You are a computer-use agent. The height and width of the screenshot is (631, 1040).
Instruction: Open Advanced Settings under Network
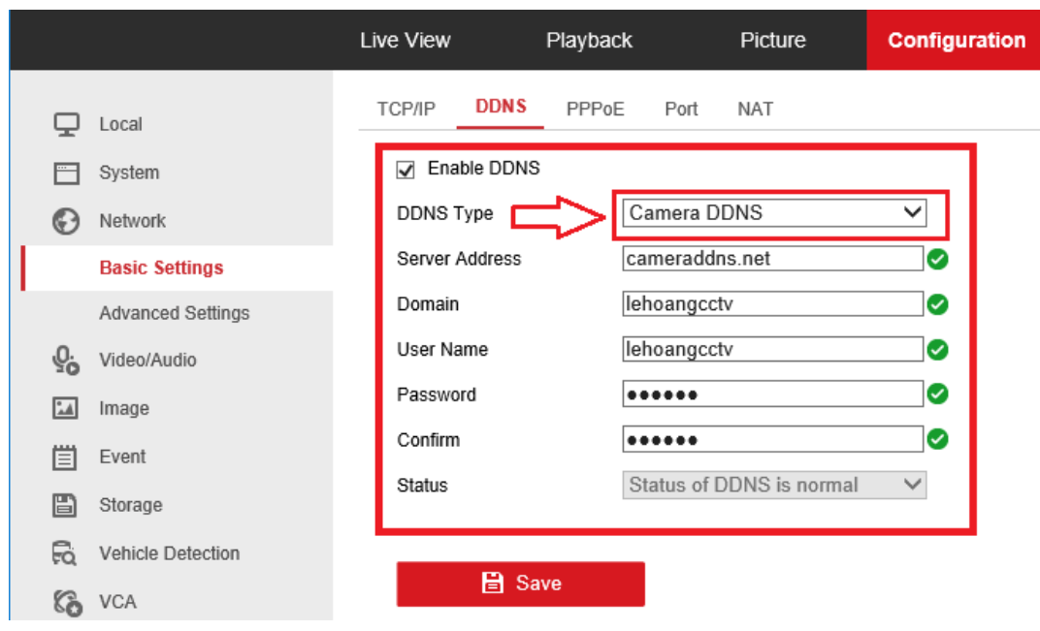point(174,313)
